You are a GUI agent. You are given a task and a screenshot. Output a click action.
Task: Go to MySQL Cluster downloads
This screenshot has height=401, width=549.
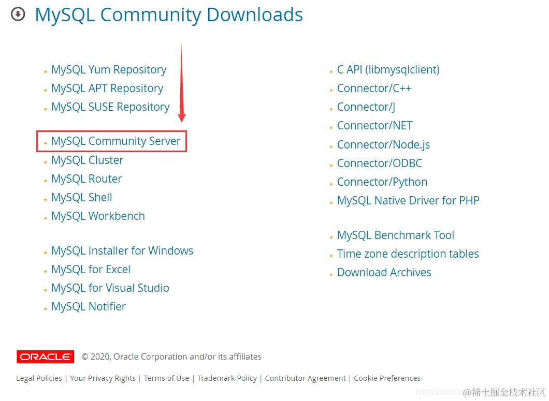[87, 160]
